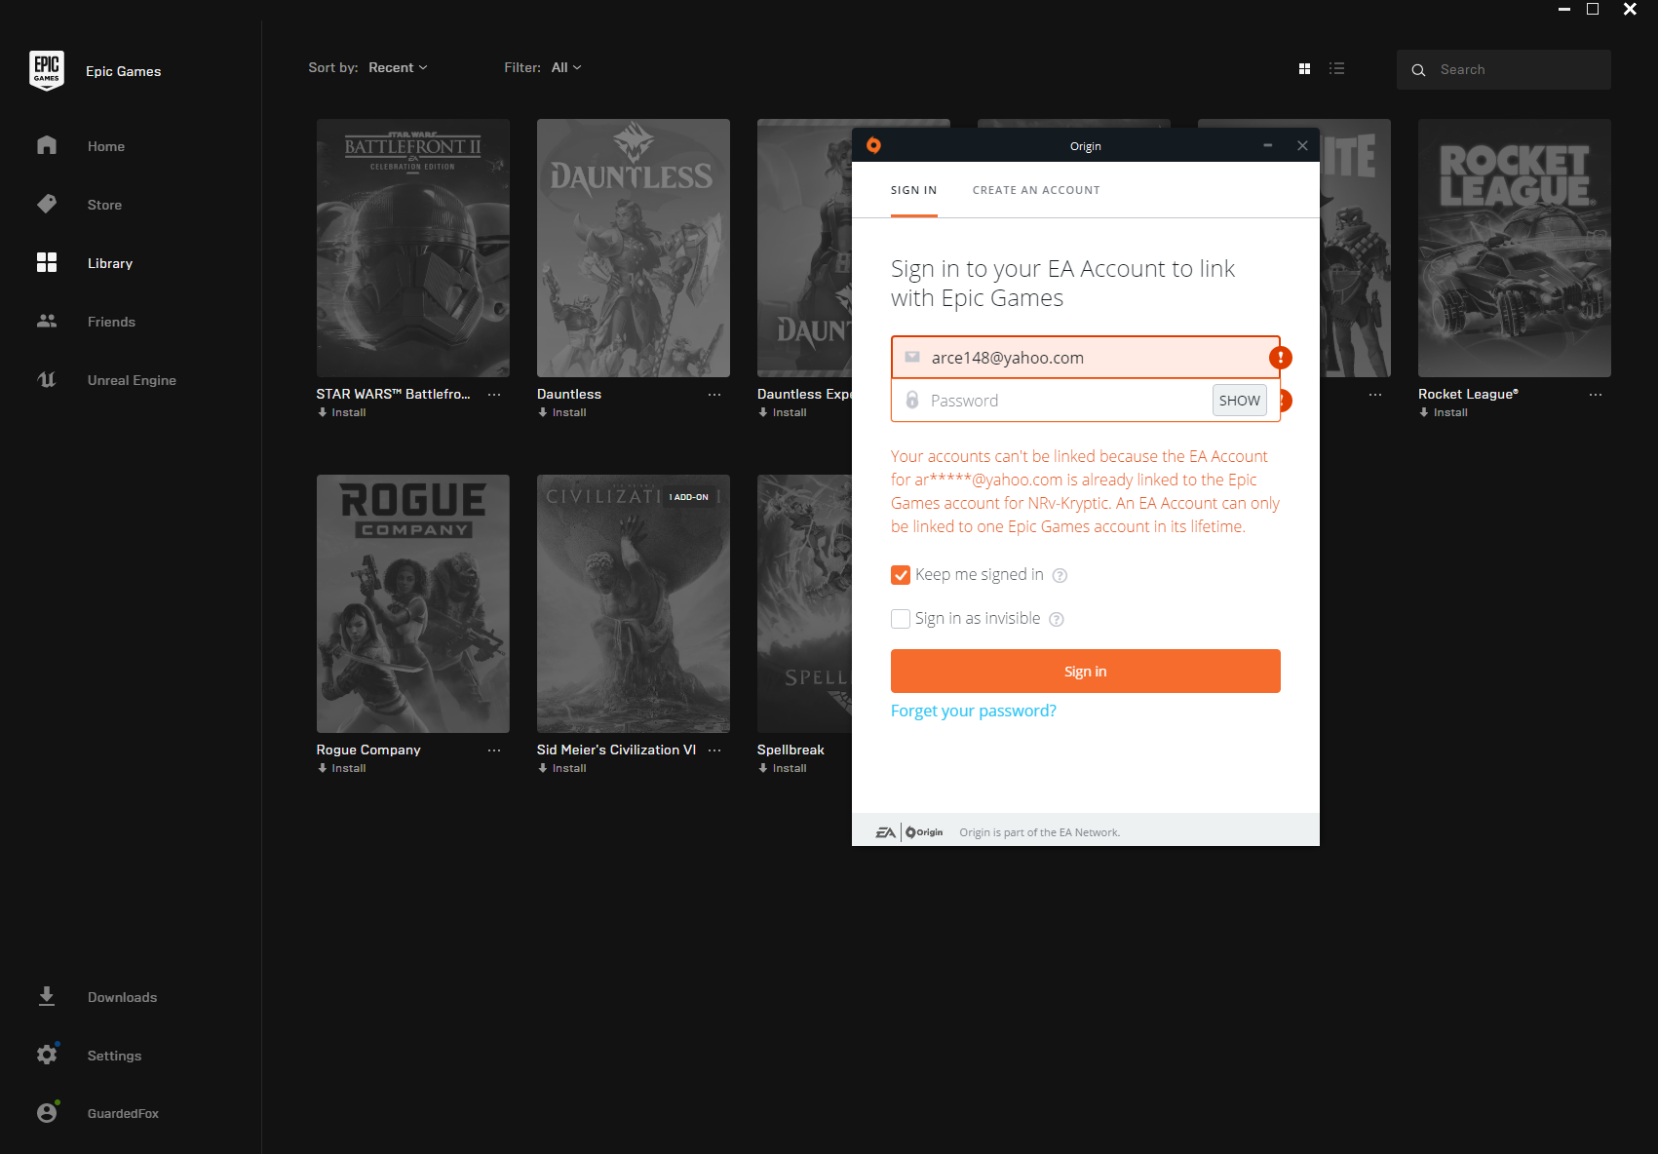Open the Settings gear icon
This screenshot has height=1154, width=1658.
[x=47, y=1055]
